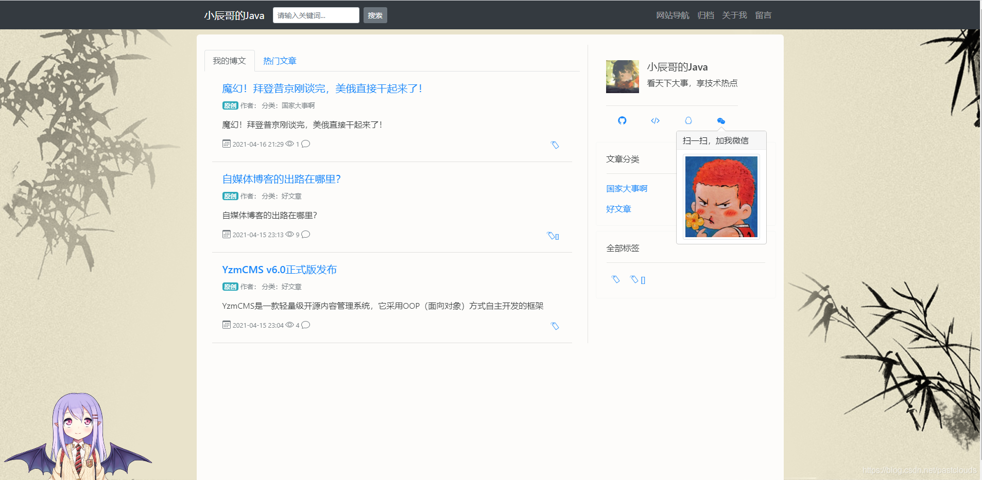Click the code brackets icon in sidebar
Screen dimensions: 982x480
coord(655,120)
